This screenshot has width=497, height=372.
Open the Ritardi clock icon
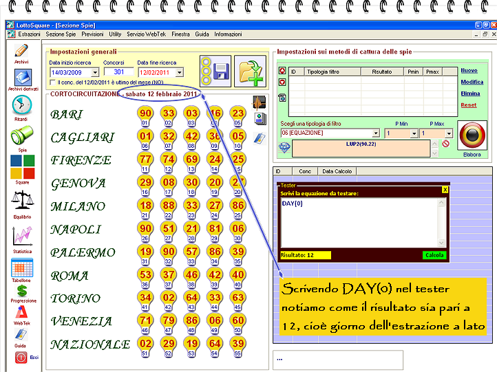tap(21, 104)
